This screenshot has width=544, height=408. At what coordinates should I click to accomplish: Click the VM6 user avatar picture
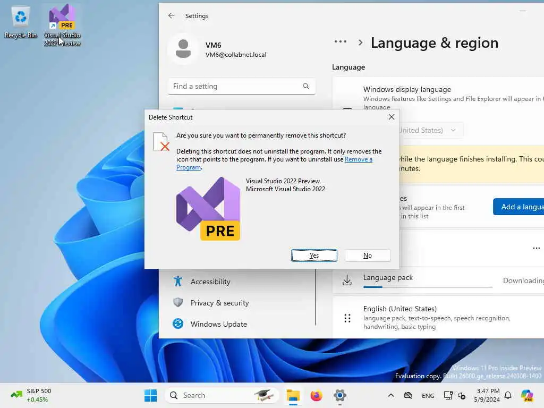tap(183, 49)
